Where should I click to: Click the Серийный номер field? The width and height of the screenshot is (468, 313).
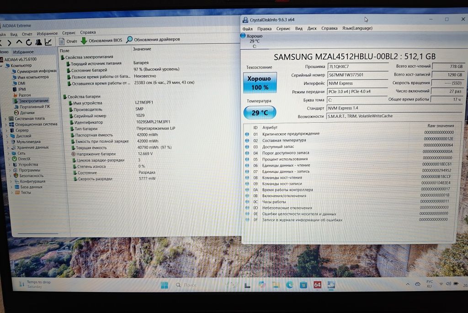357,75
